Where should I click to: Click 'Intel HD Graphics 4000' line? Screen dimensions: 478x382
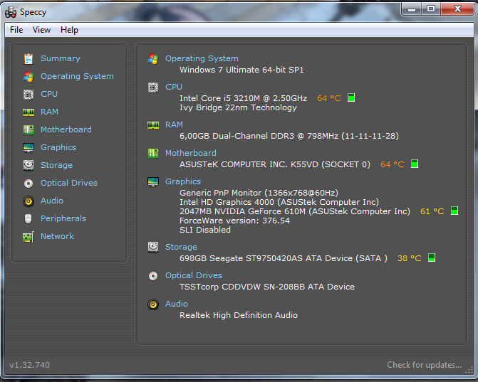pos(279,202)
